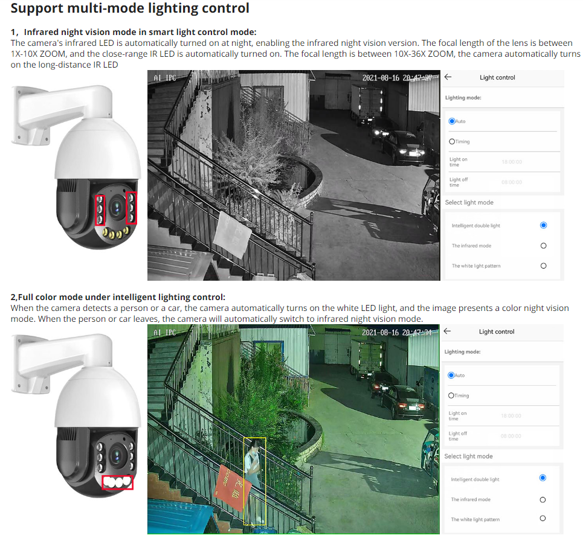The image size is (583, 541).
Task: Select 'Intelligent double light' in the bottom panel
Action: pos(543,478)
